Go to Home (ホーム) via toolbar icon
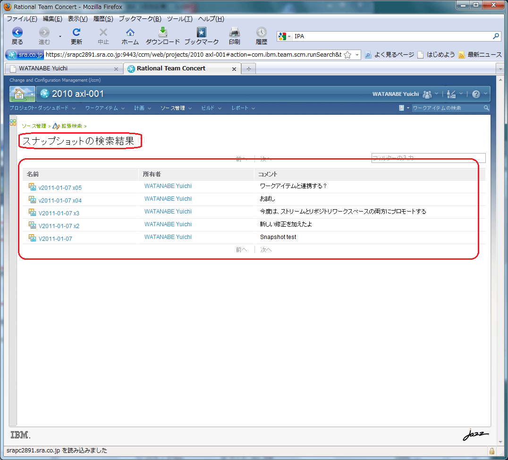The height and width of the screenshot is (460, 508). coord(130,32)
